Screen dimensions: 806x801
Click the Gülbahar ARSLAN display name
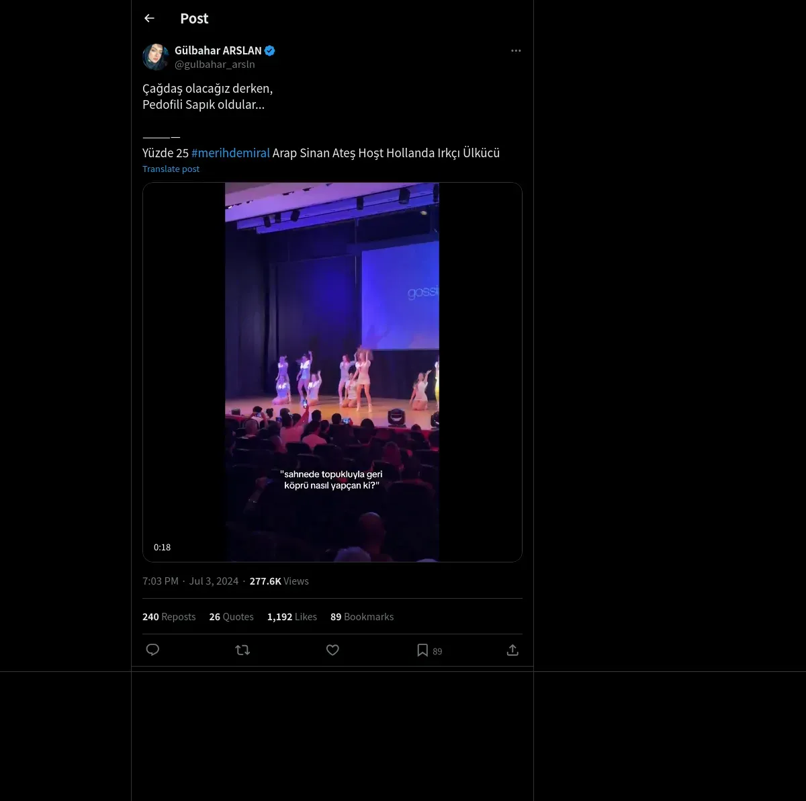pyautogui.click(x=218, y=50)
